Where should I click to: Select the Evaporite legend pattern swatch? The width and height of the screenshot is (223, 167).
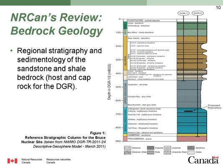pos(151,148)
